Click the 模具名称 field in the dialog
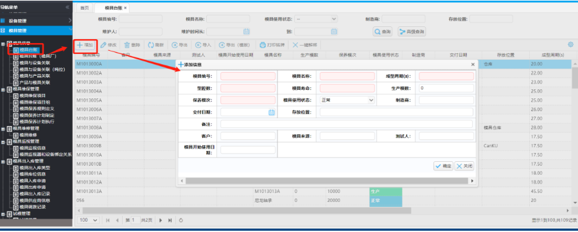 [347, 76]
